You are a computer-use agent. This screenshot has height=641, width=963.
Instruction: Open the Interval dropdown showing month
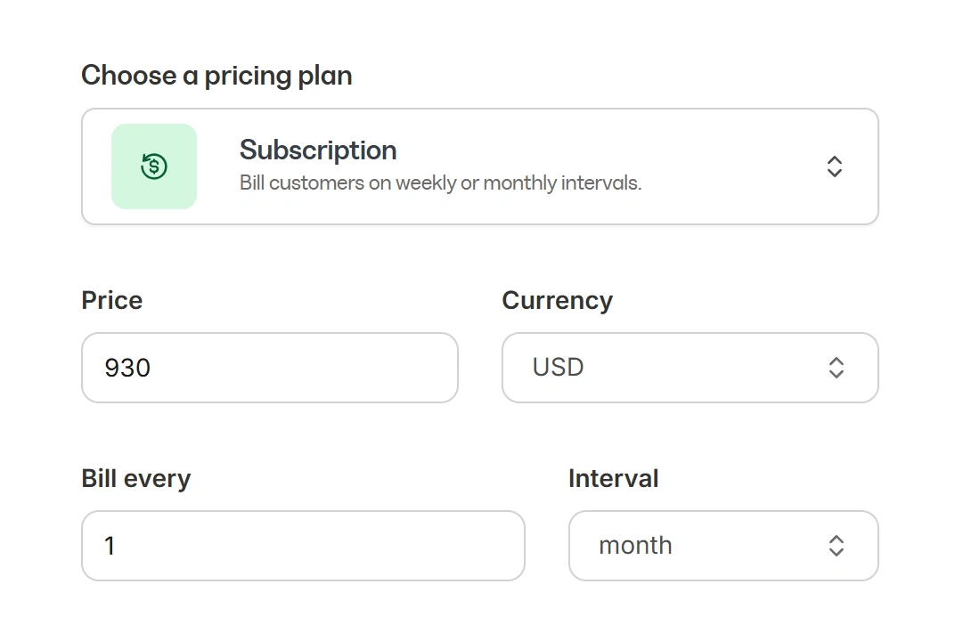pyautogui.click(x=723, y=546)
